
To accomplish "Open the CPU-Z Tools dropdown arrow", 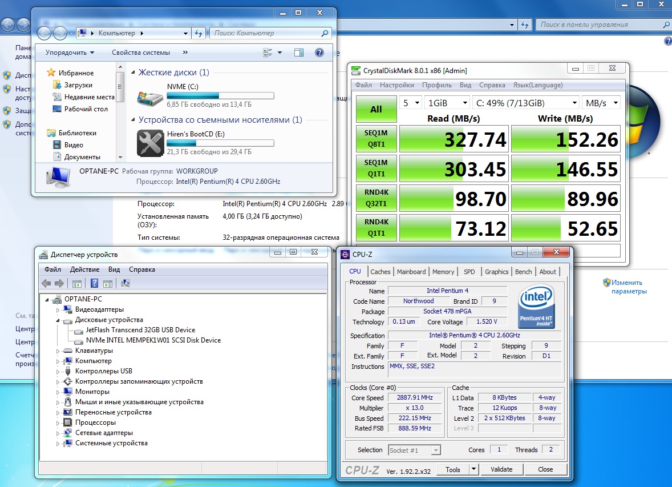I will [473, 469].
